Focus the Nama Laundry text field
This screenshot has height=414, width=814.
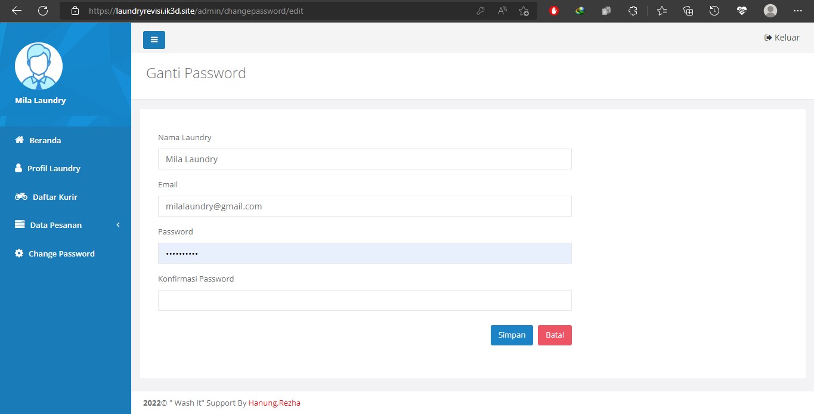point(364,159)
